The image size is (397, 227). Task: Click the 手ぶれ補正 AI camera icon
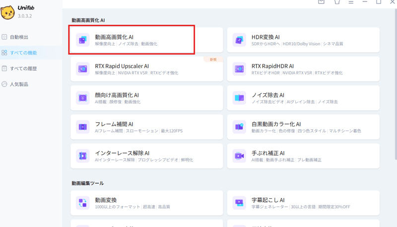239,156
